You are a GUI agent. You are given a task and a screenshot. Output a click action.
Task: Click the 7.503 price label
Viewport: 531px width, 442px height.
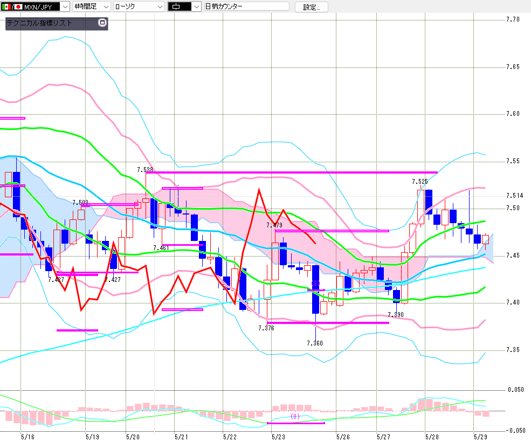point(80,202)
